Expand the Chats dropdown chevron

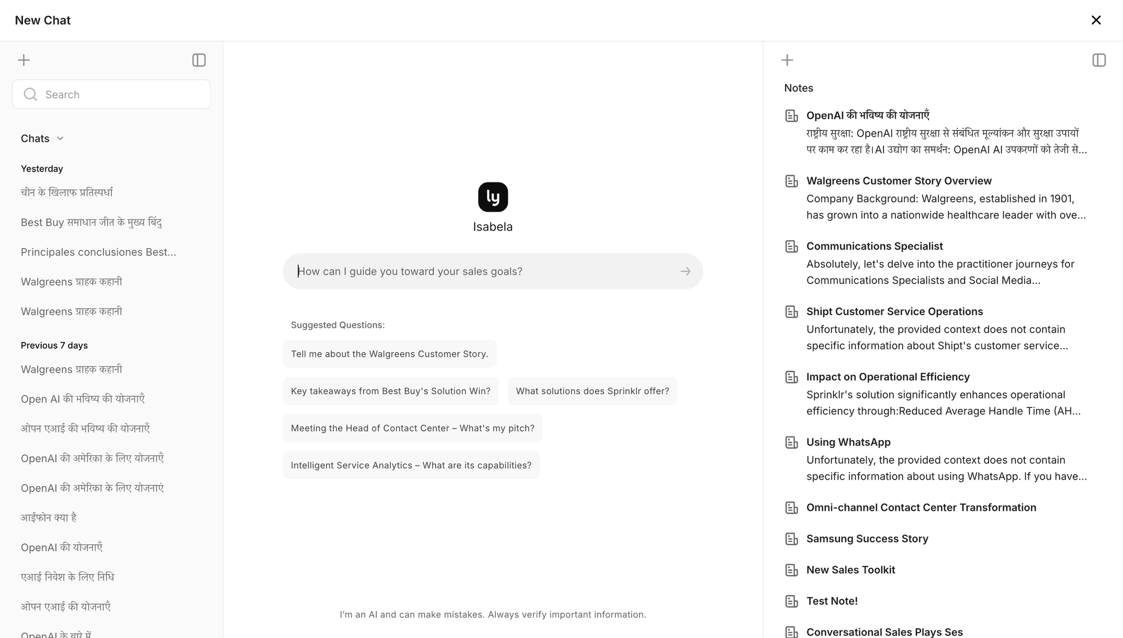(x=60, y=139)
